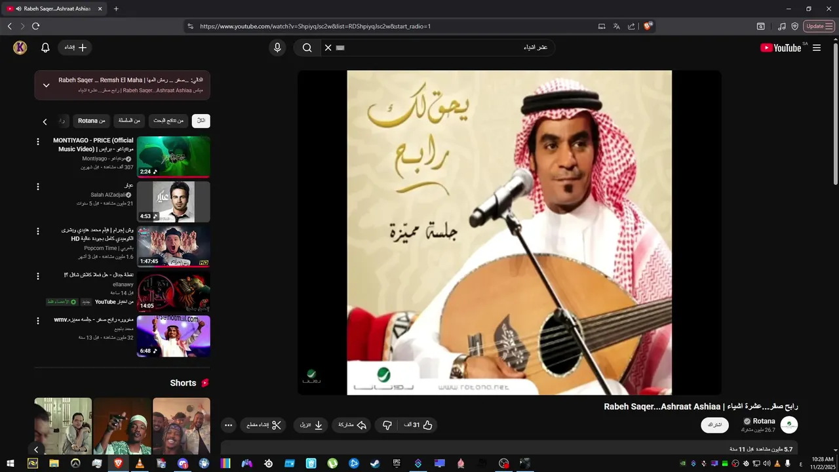This screenshot has width=839, height=472.
Task: Play the 6:48 رابح صقر جلسه مميزه thumbnail
Action: [174, 336]
